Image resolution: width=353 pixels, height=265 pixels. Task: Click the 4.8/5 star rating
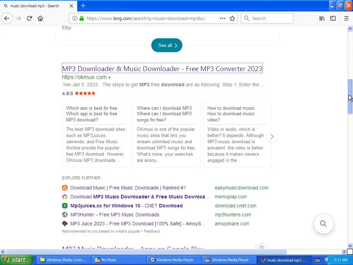79,93
